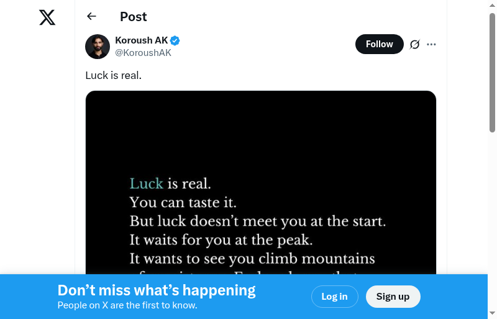
Task: Click the X logo icon
Action: click(x=47, y=17)
